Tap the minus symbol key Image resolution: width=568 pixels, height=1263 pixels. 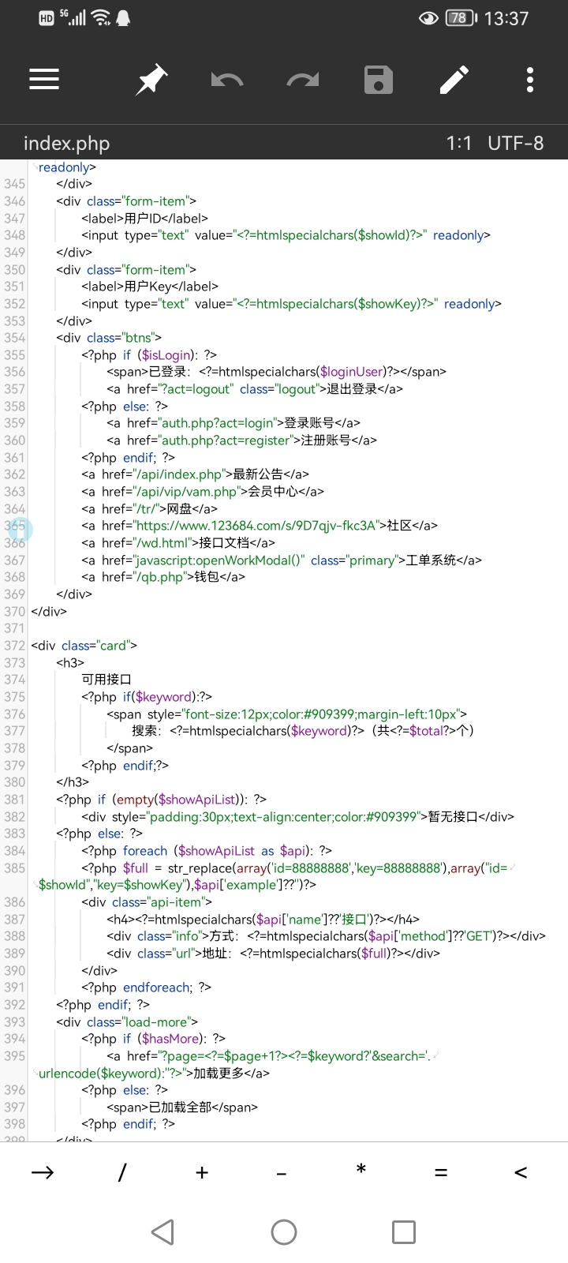tap(282, 1174)
